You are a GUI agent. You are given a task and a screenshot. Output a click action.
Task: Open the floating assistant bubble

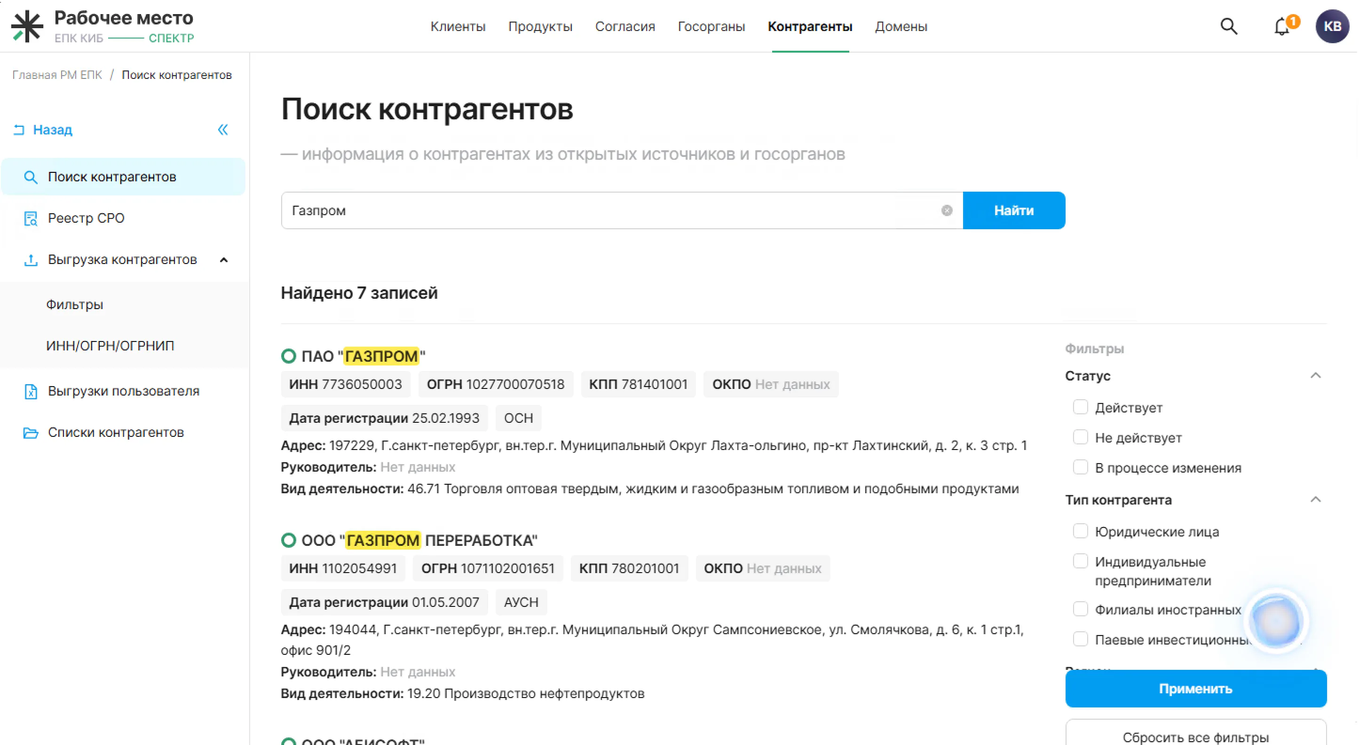[1276, 621]
